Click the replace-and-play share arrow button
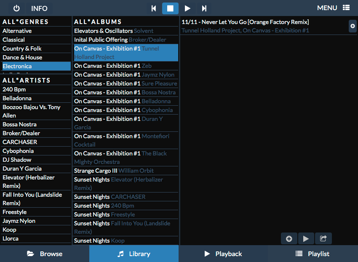 point(323,239)
